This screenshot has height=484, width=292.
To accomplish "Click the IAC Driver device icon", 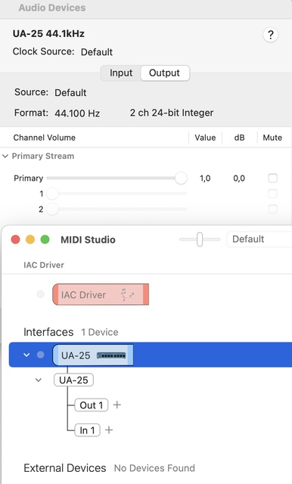I will [x=101, y=294].
